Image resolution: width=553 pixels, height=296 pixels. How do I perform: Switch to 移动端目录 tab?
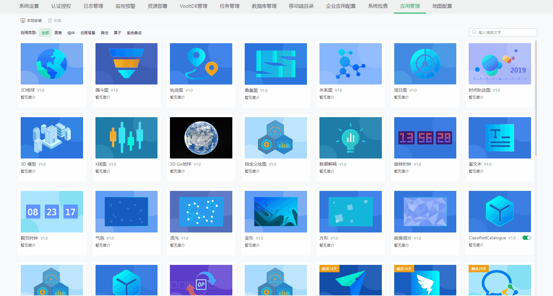[x=301, y=6]
